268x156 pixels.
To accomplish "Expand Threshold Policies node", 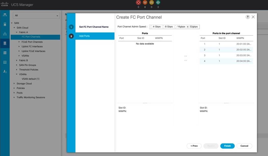I will tap(17, 70).
